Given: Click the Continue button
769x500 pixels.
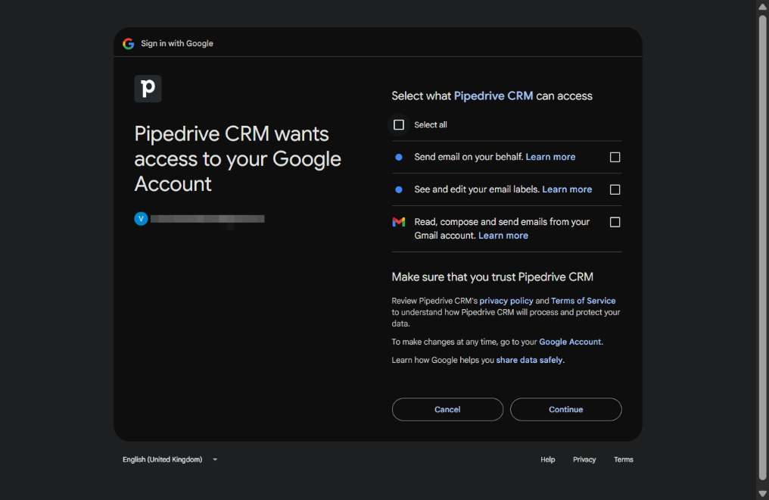Looking at the screenshot, I should 565,409.
